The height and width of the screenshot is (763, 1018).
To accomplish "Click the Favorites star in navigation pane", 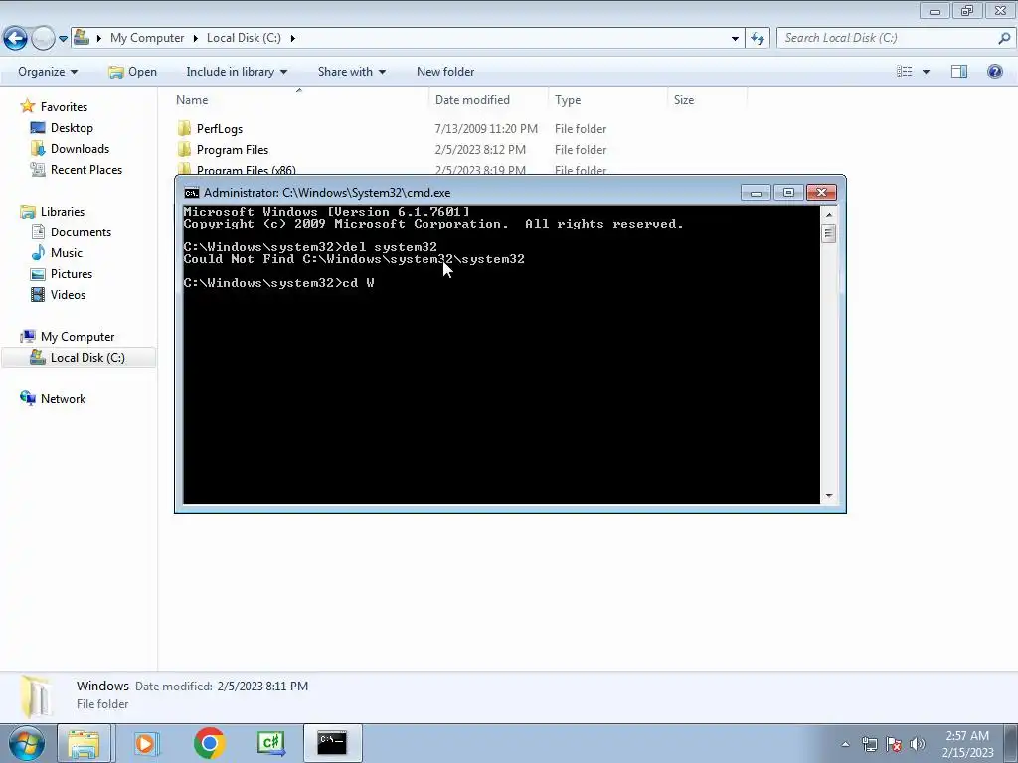I will (27, 106).
